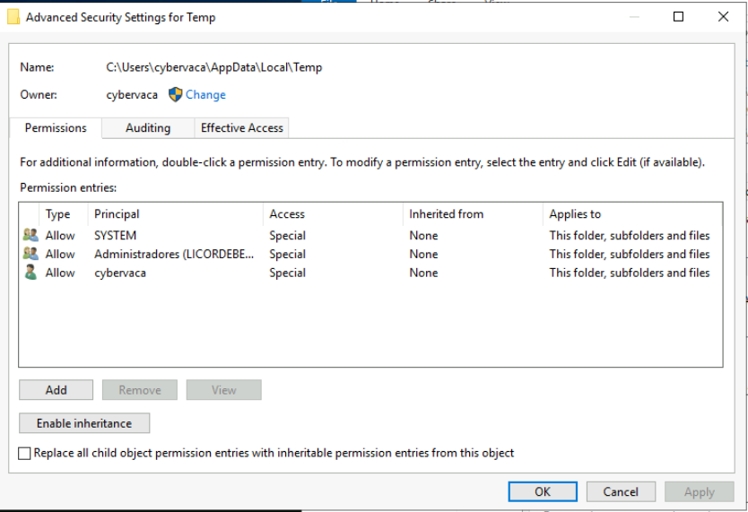This screenshot has height=512, width=748.
Task: Click the cybervaca user icon
Action: pos(30,273)
